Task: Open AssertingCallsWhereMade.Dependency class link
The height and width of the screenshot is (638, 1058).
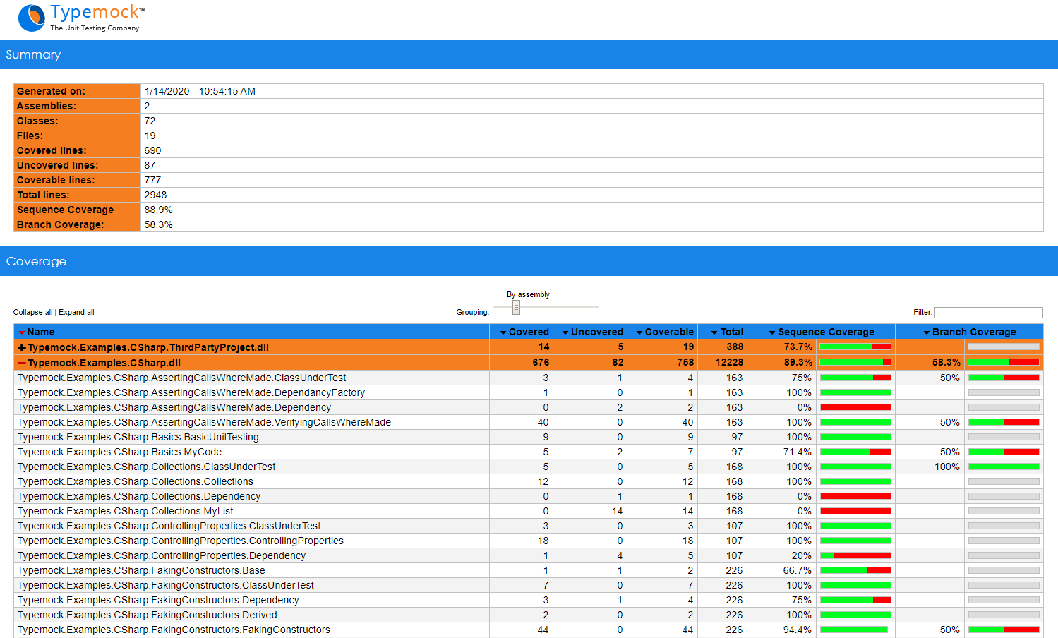Action: point(174,407)
